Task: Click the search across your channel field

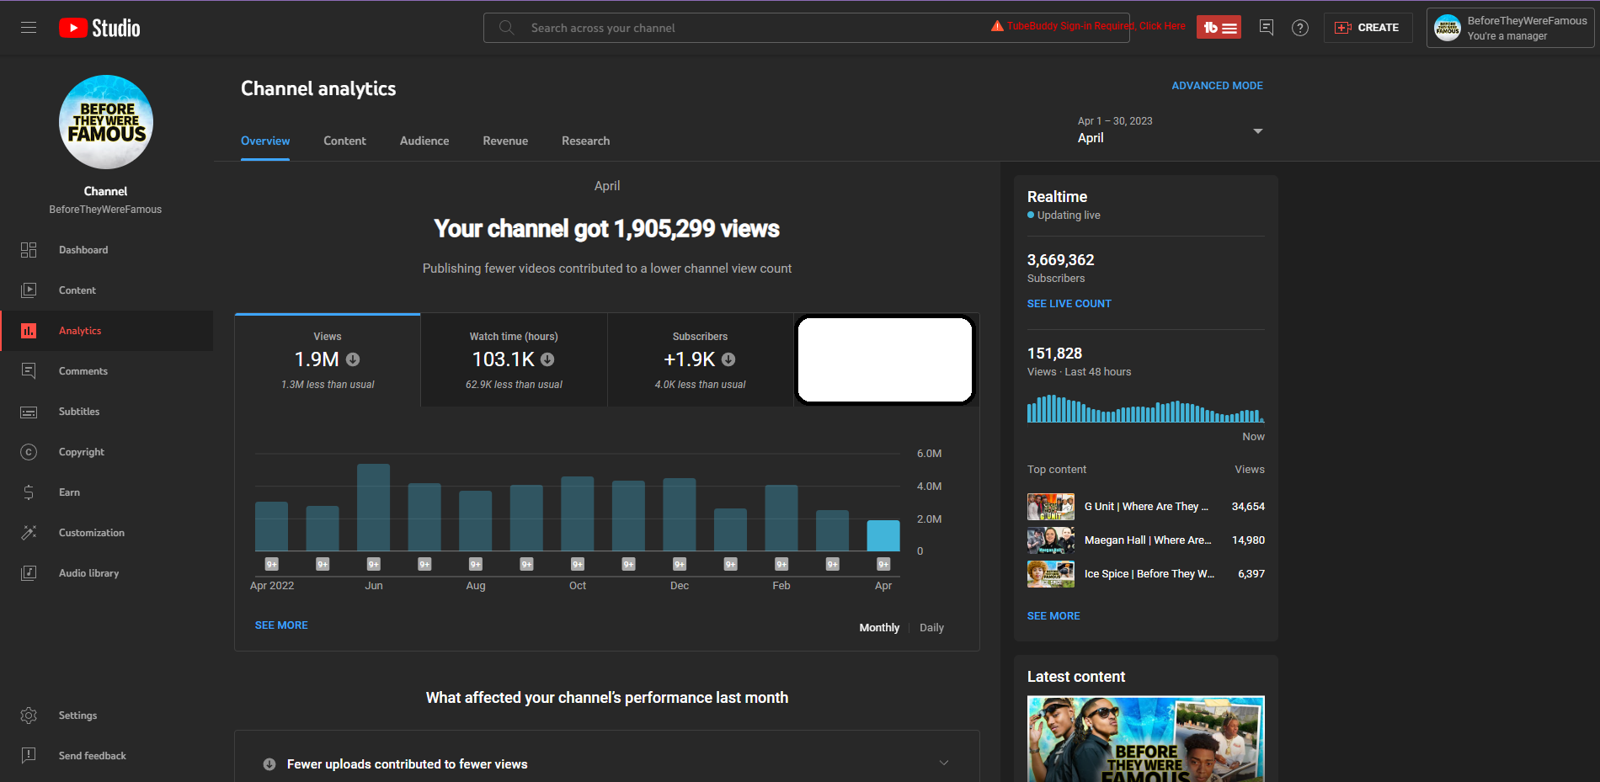Action: click(x=806, y=28)
